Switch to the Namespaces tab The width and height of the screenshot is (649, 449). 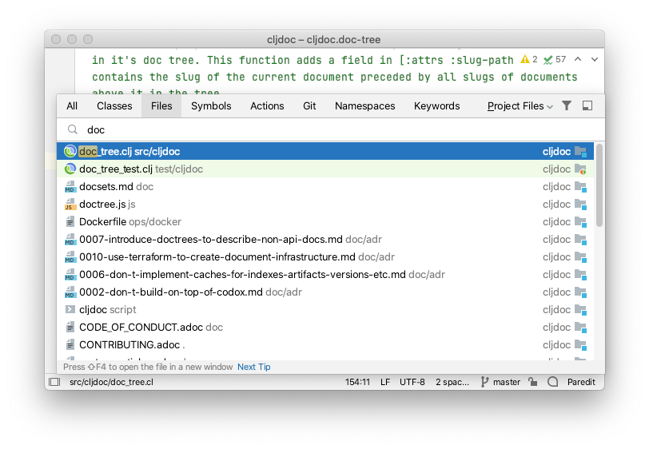click(364, 106)
